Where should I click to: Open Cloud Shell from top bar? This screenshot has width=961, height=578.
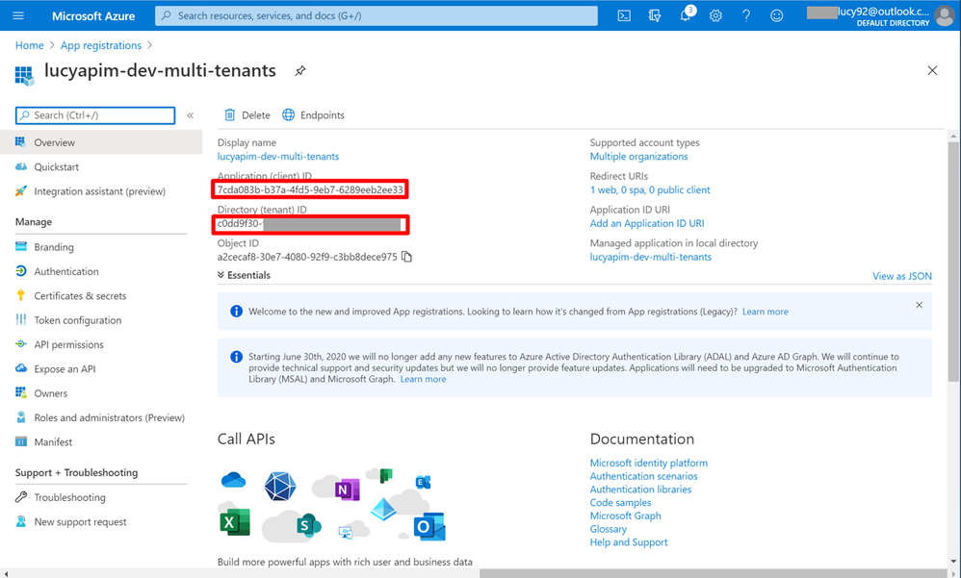click(x=624, y=16)
